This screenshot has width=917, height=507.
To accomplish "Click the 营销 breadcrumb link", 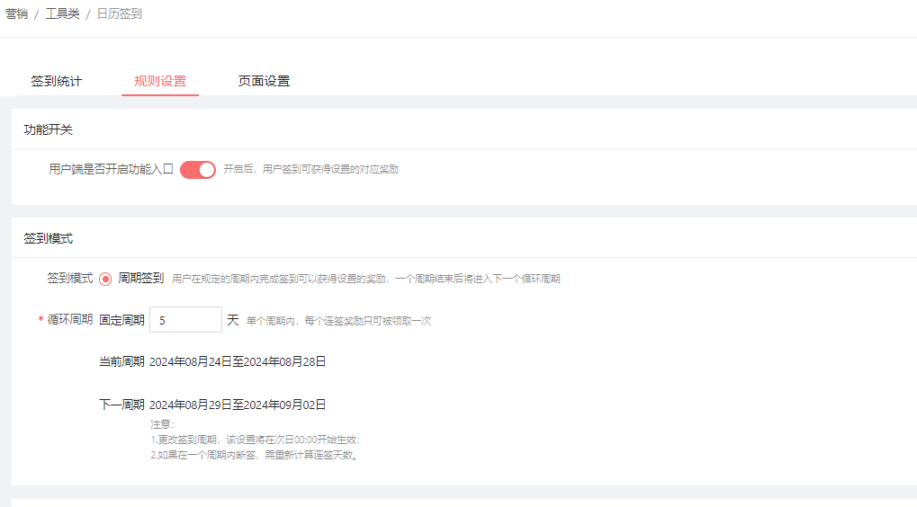I will [16, 13].
